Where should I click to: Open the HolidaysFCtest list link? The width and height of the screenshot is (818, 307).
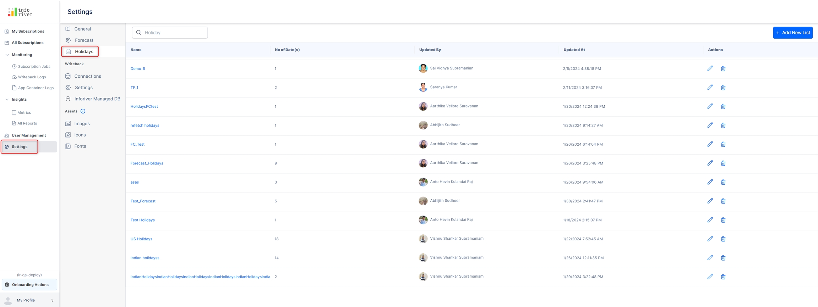pyautogui.click(x=144, y=106)
